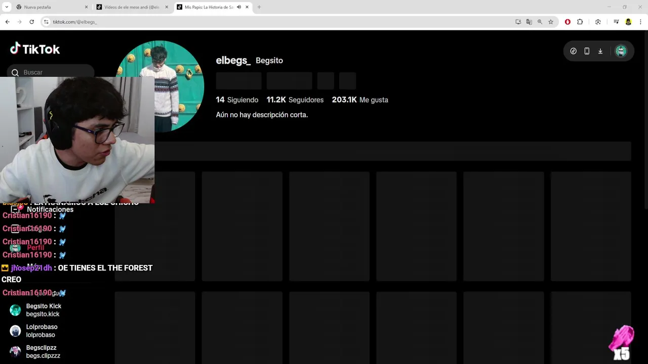Click the download app arrow icon
This screenshot has height=364, width=648.
tap(600, 51)
